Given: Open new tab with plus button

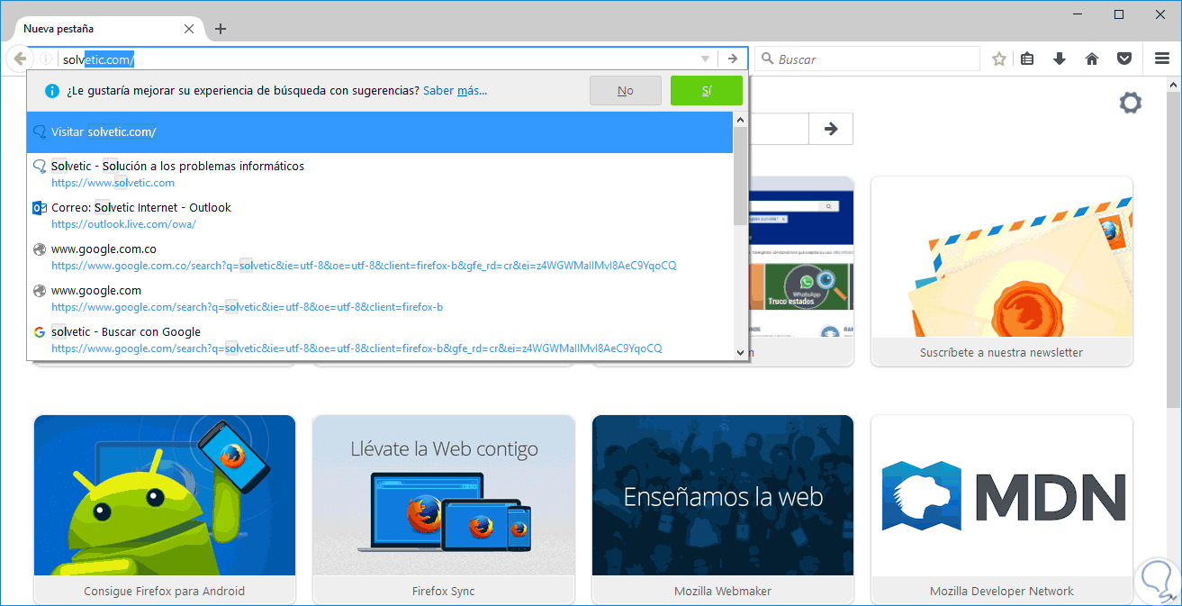Looking at the screenshot, I should [x=221, y=29].
